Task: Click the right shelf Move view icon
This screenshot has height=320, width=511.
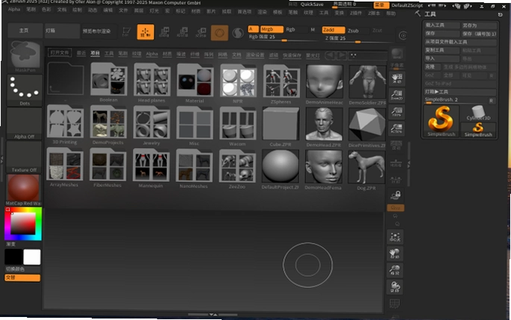Action: click(x=395, y=254)
